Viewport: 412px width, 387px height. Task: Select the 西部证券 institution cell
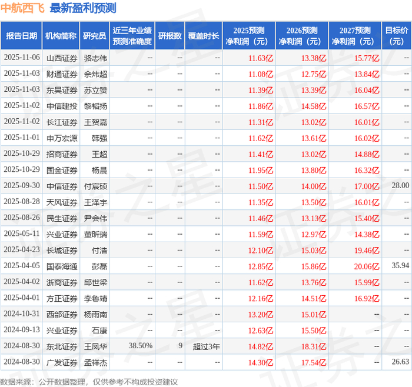pyautogui.click(x=62, y=314)
